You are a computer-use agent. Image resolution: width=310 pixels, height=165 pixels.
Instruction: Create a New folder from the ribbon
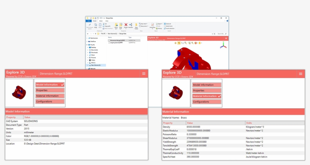pyautogui.click(x=136, y=26)
